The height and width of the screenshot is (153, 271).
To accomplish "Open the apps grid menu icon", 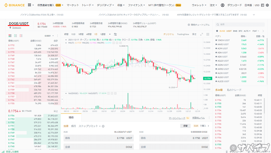I will pyautogui.click(x=30, y=5).
